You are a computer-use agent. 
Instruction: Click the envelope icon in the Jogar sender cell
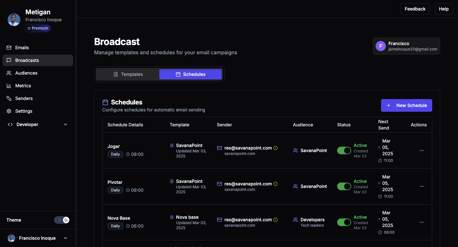pyautogui.click(x=219, y=148)
